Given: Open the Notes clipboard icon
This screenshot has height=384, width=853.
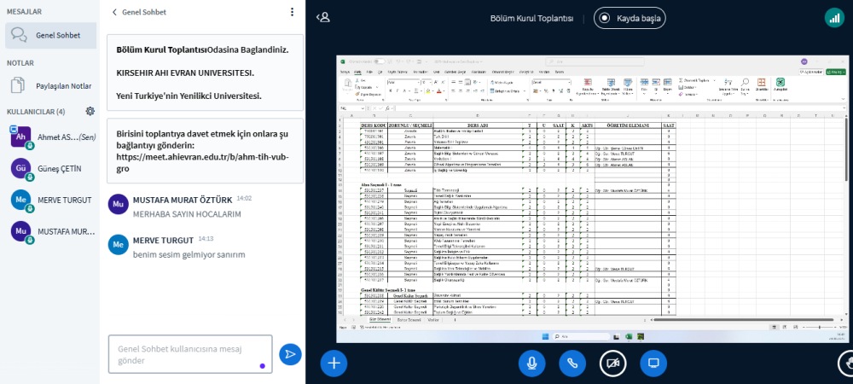Looking at the screenshot, I should point(18,85).
